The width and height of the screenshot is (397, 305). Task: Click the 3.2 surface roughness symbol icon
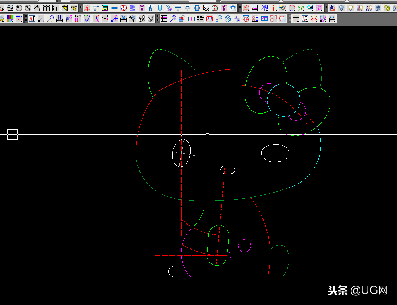87,19
